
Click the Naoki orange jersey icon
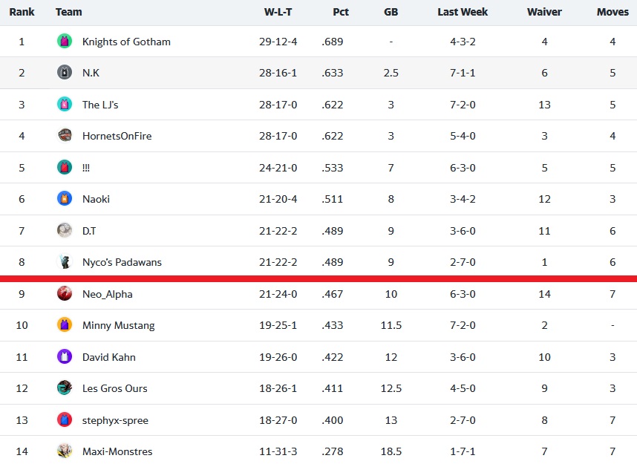[64, 199]
